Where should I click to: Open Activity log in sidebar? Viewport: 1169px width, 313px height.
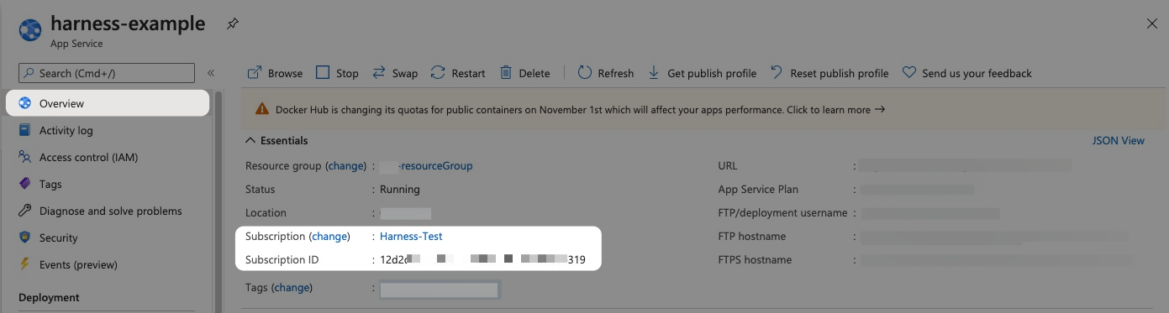(x=66, y=130)
